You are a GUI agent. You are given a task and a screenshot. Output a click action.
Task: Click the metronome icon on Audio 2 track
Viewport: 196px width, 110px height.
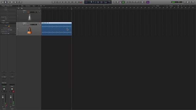pos(29,31)
